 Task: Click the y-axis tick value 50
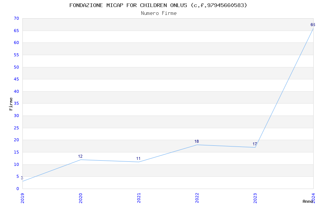coord(16,67)
